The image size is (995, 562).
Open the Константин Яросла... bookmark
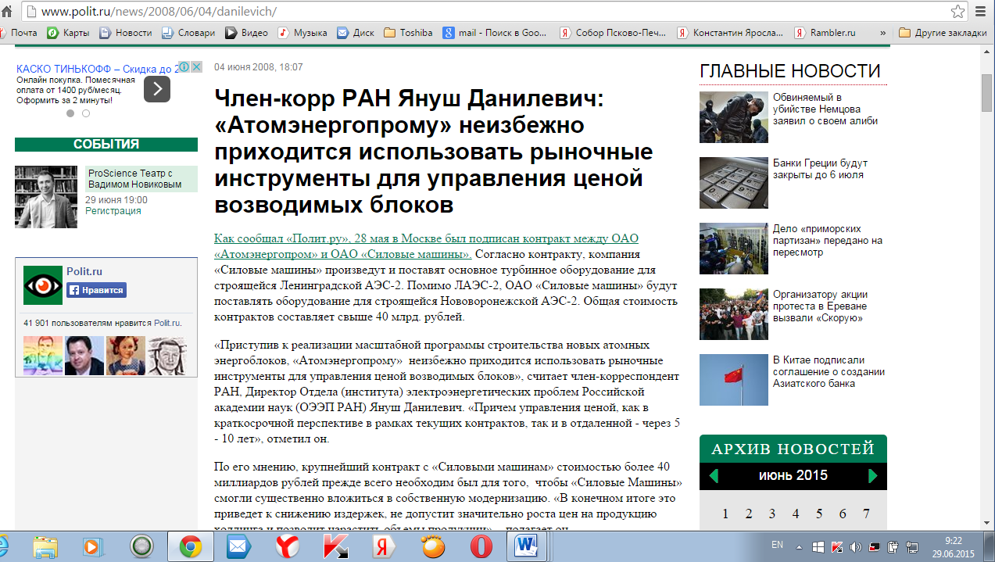[x=730, y=33]
